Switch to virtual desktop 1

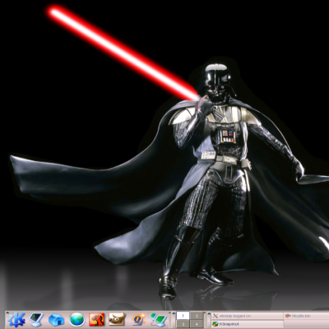click(183, 316)
